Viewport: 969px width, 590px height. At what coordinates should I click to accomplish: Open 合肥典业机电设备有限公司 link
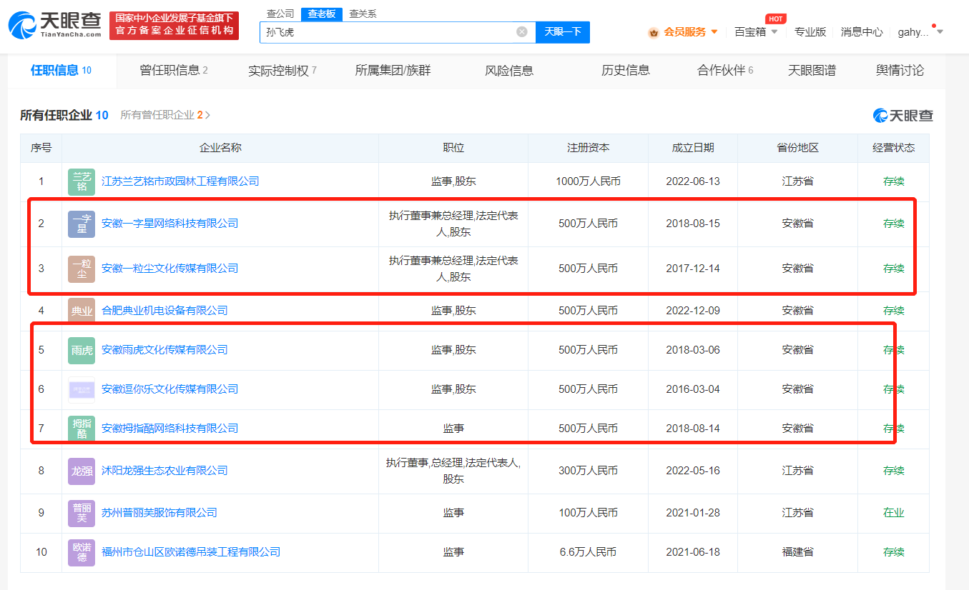pyautogui.click(x=164, y=311)
